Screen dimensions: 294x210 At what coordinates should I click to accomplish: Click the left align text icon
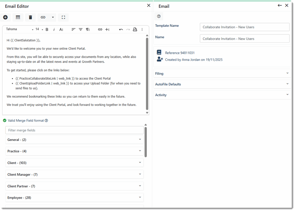(x=73, y=30)
